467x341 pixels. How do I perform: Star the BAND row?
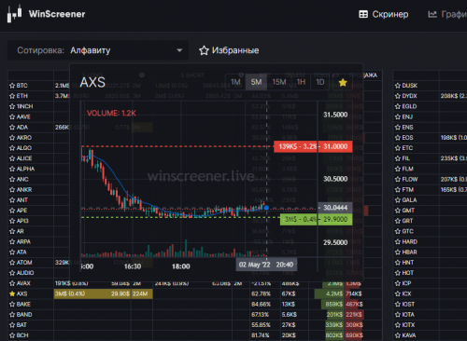(12, 314)
